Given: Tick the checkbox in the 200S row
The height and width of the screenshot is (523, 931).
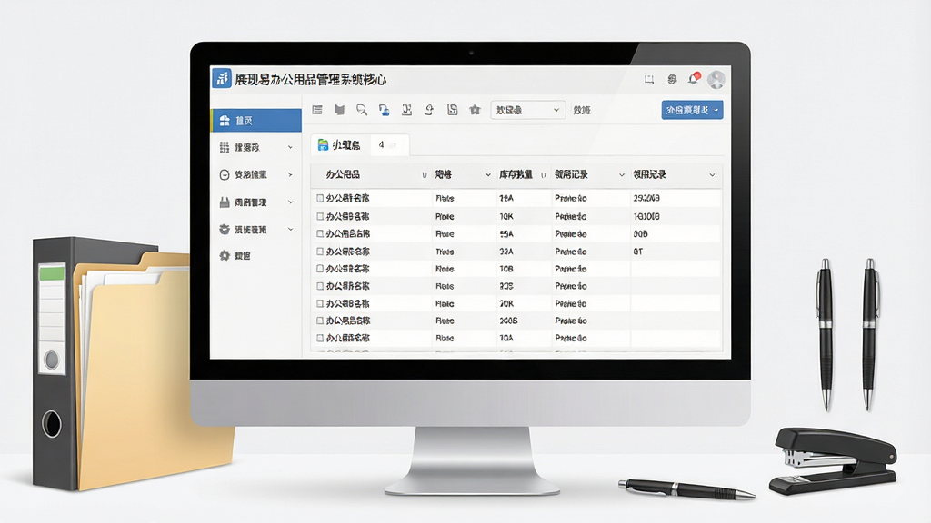Looking at the screenshot, I should 320,321.
